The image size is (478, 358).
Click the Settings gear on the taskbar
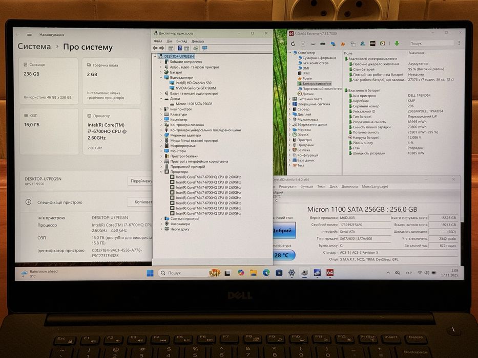[x=292, y=273]
